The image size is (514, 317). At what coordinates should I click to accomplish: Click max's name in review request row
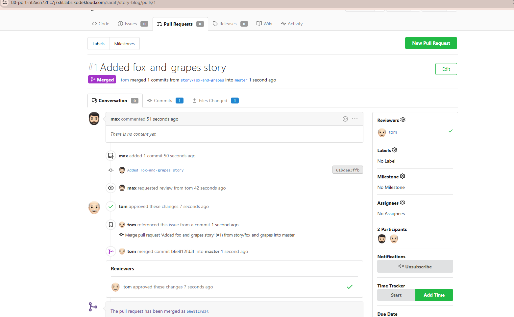pos(132,188)
